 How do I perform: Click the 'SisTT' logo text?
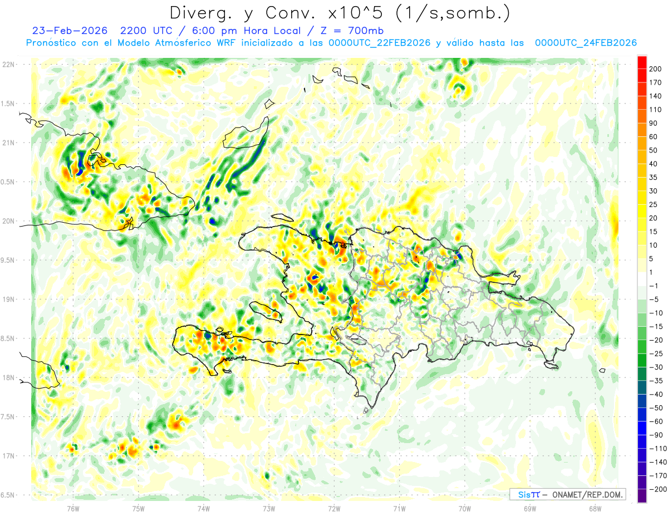pos(529,494)
